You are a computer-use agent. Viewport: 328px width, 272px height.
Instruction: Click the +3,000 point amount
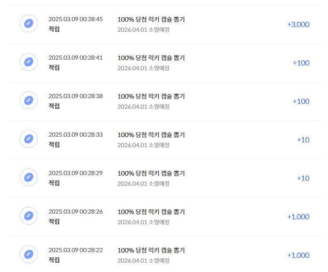(x=298, y=24)
